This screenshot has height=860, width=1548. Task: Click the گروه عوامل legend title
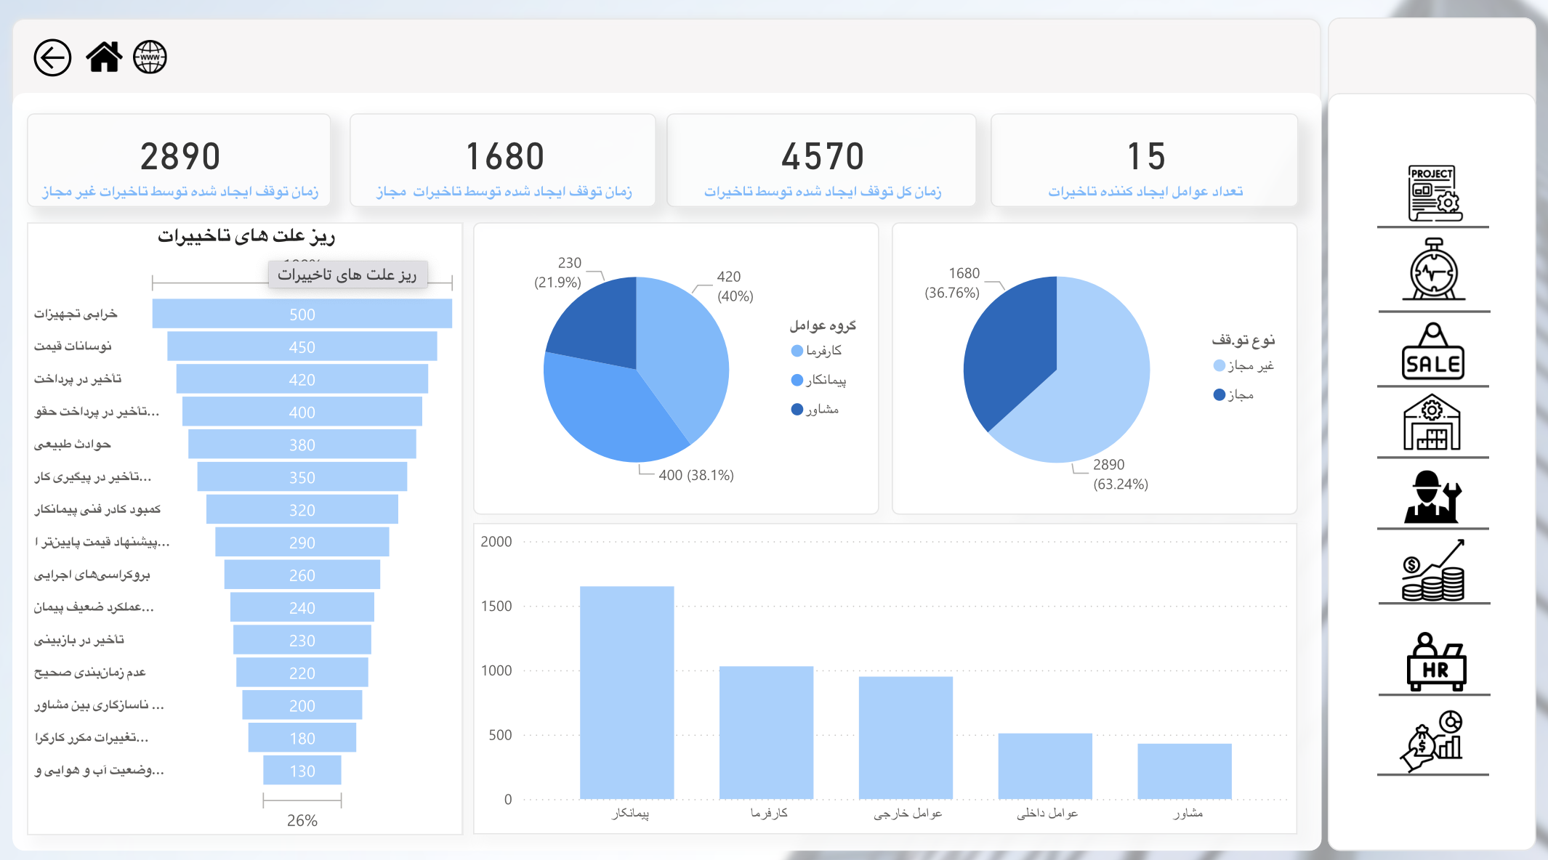point(823,325)
